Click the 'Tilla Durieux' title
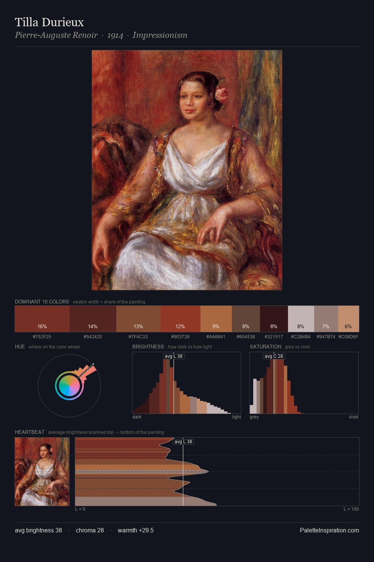The width and height of the screenshot is (374, 562). coord(49,22)
